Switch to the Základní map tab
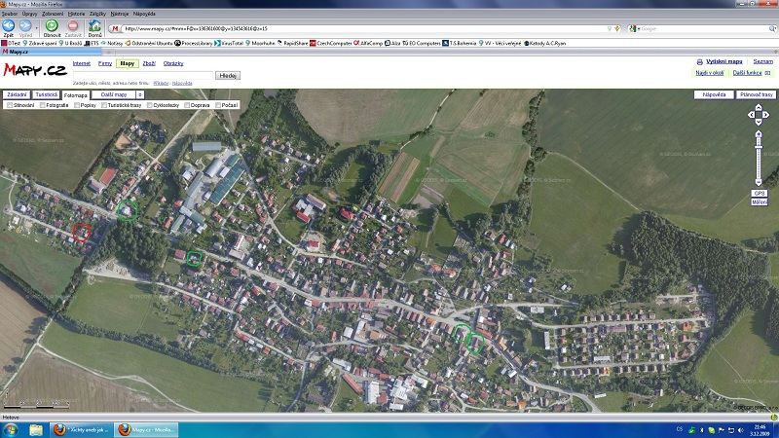 tap(17, 94)
